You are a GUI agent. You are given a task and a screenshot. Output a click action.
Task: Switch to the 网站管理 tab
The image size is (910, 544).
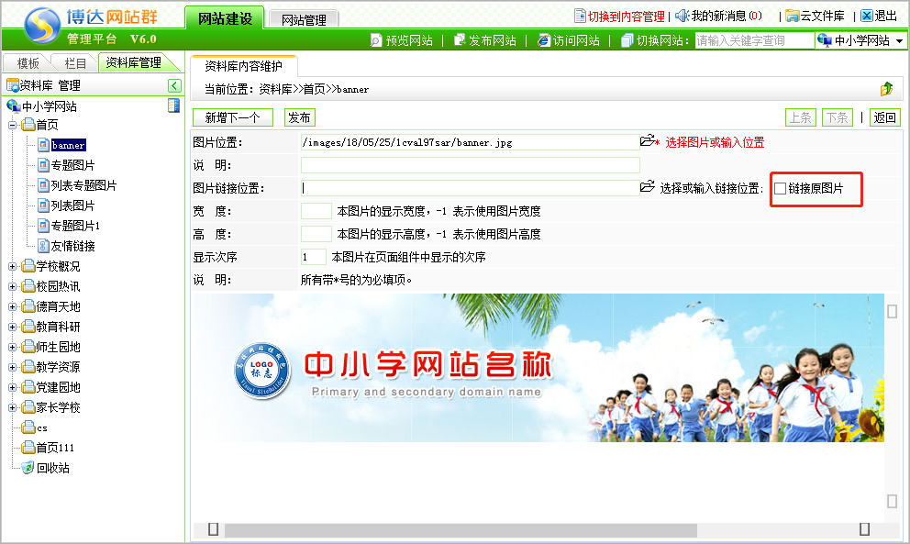click(x=303, y=19)
